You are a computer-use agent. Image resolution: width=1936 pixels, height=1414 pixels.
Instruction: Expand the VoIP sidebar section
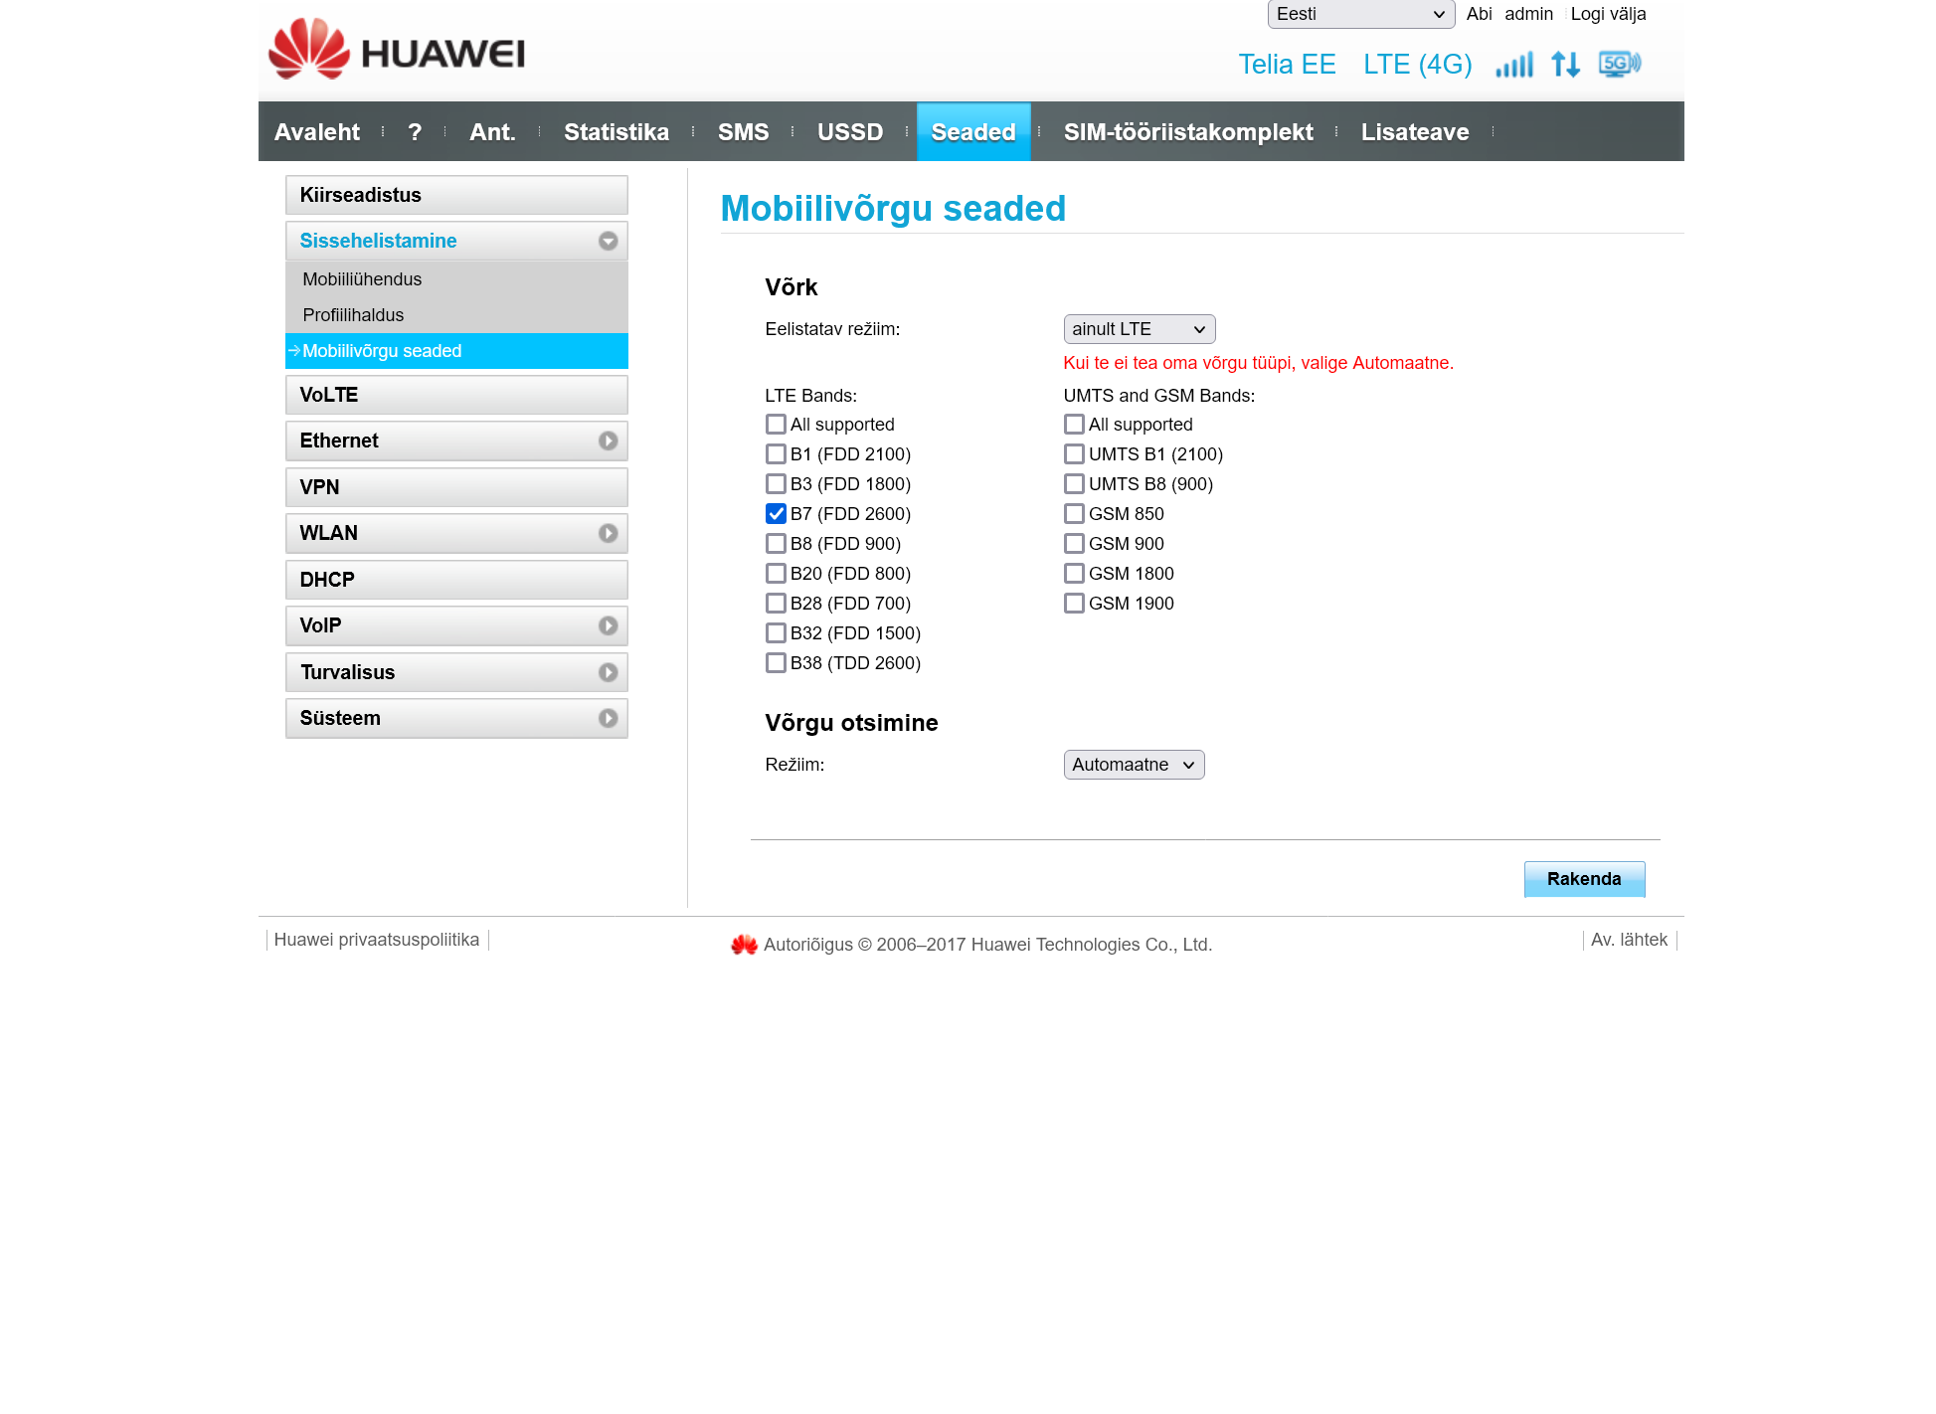[456, 625]
